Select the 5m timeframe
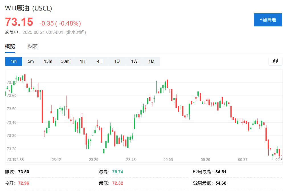 (31, 61)
